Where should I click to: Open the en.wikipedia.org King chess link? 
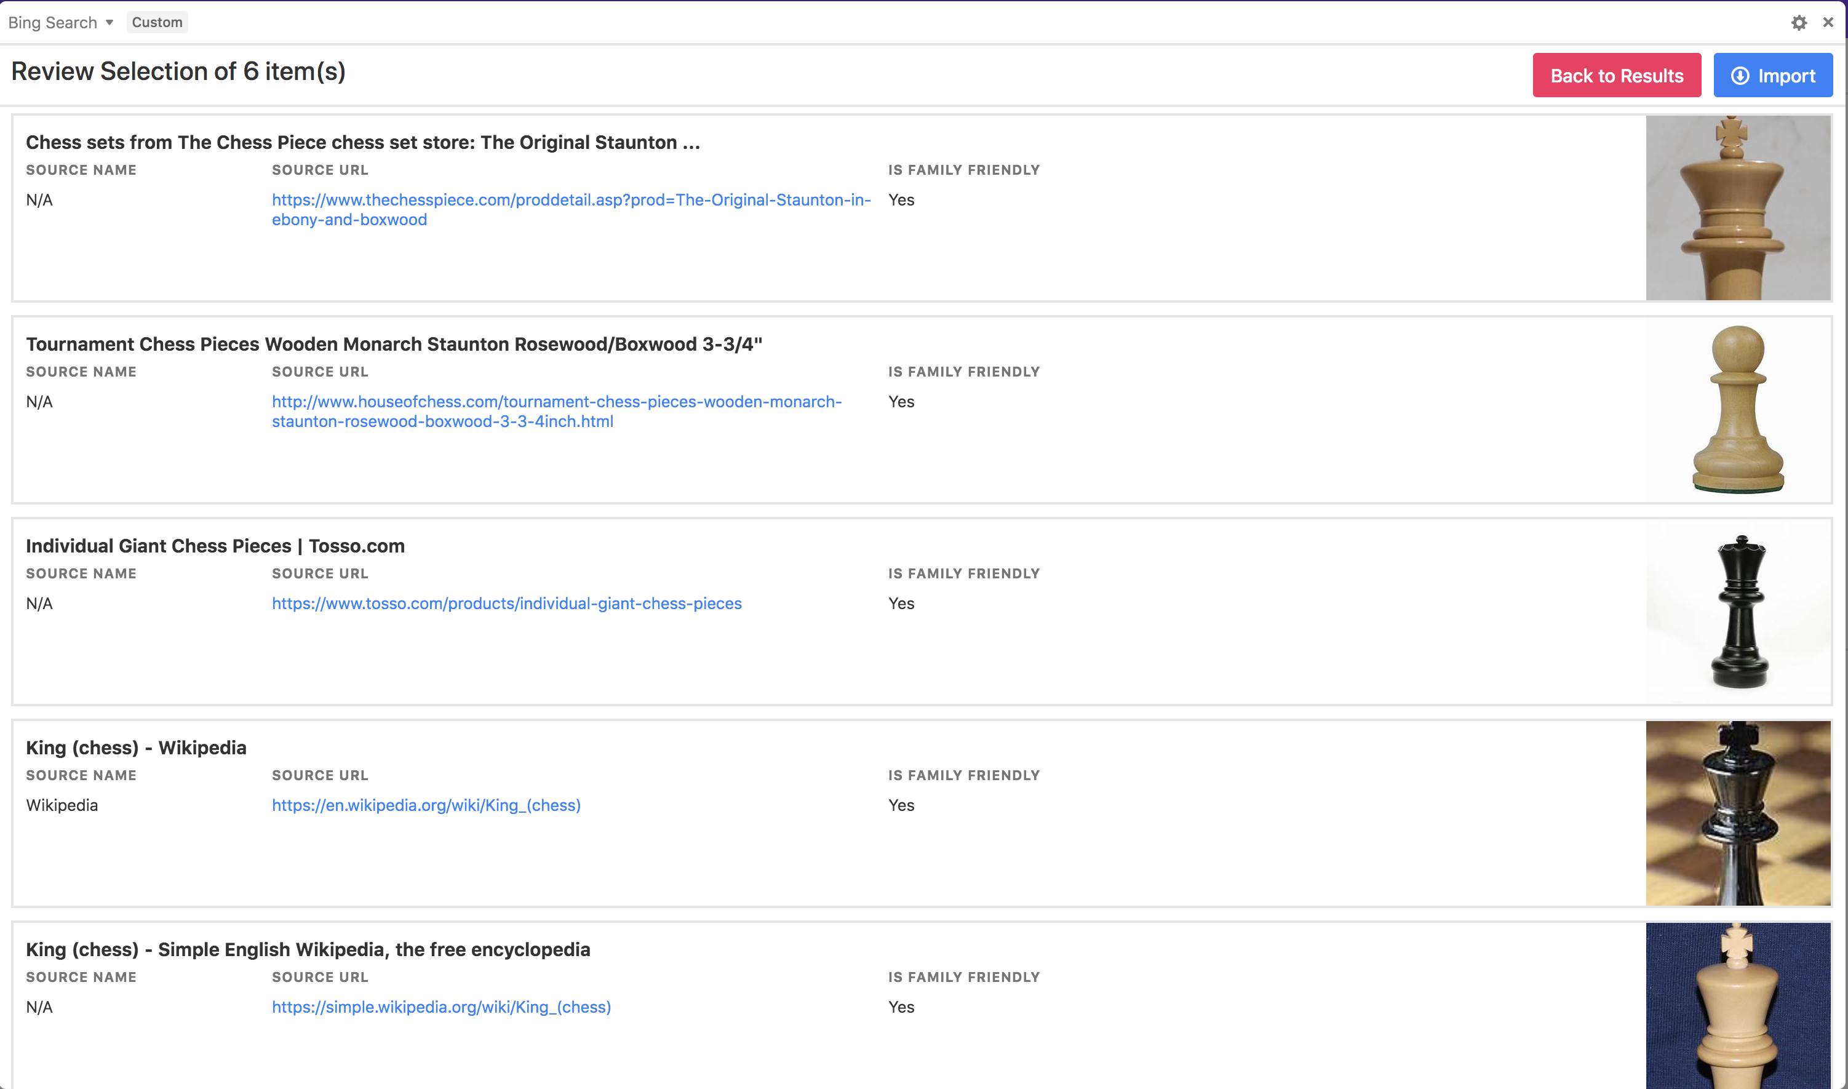click(x=426, y=805)
